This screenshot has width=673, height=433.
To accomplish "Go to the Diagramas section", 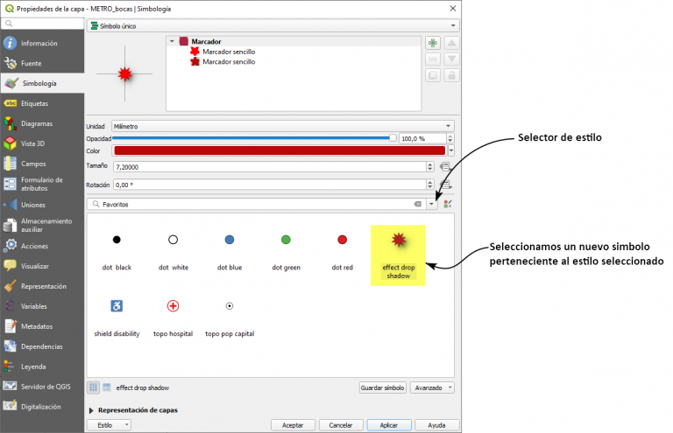I will tap(37, 123).
